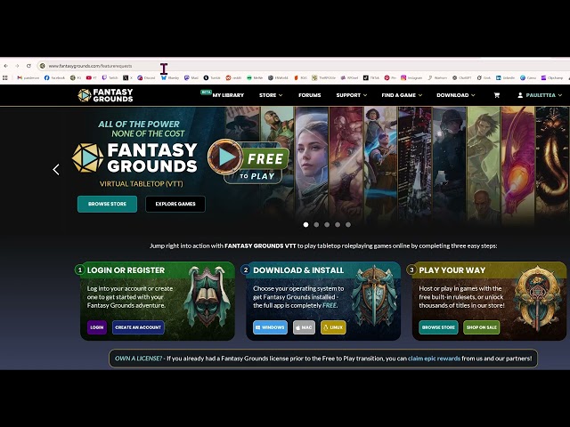Image resolution: width=570 pixels, height=427 pixels.
Task: Expand the Store dropdown menu
Action: coord(271,95)
